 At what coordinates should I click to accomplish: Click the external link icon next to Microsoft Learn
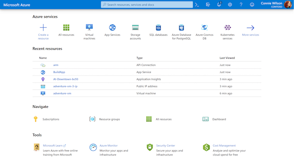(x=65, y=146)
